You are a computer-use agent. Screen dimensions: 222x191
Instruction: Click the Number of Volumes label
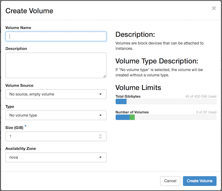(132, 112)
